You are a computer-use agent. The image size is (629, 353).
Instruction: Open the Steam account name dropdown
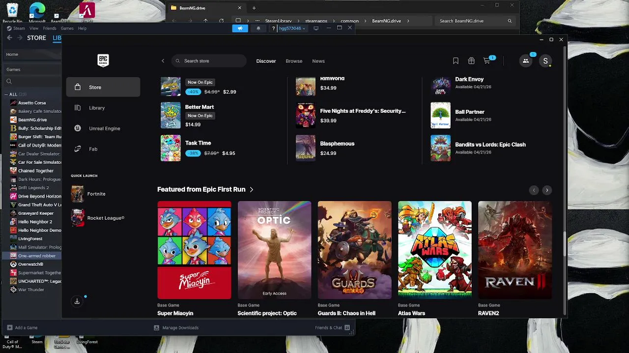click(x=292, y=28)
